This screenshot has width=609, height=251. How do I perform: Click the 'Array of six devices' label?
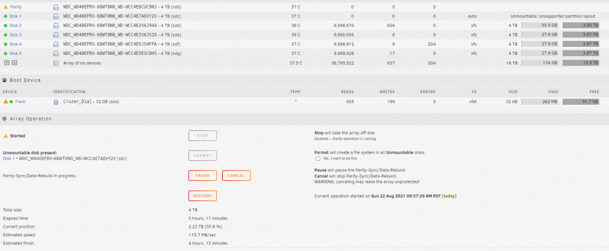82,63
